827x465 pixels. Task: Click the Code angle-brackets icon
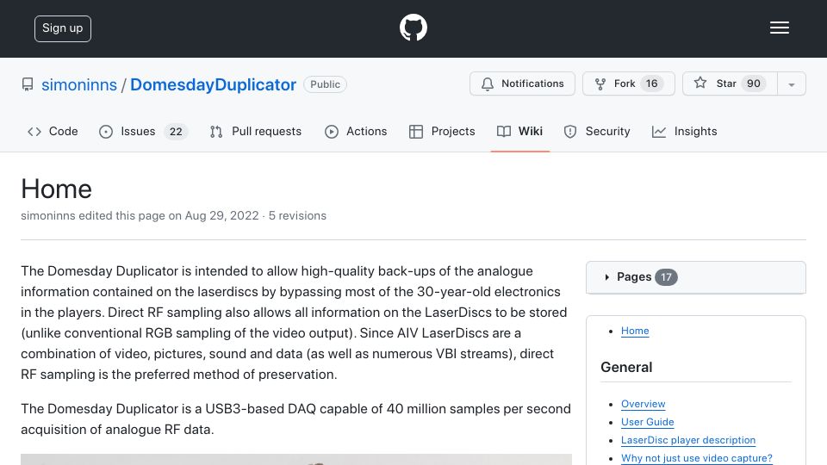point(34,131)
